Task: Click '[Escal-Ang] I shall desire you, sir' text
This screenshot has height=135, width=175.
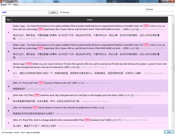Action: [x=90, y=65]
